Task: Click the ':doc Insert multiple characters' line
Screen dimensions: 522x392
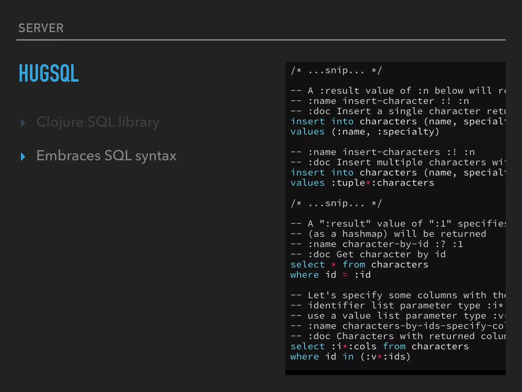Action: pyautogui.click(x=398, y=162)
